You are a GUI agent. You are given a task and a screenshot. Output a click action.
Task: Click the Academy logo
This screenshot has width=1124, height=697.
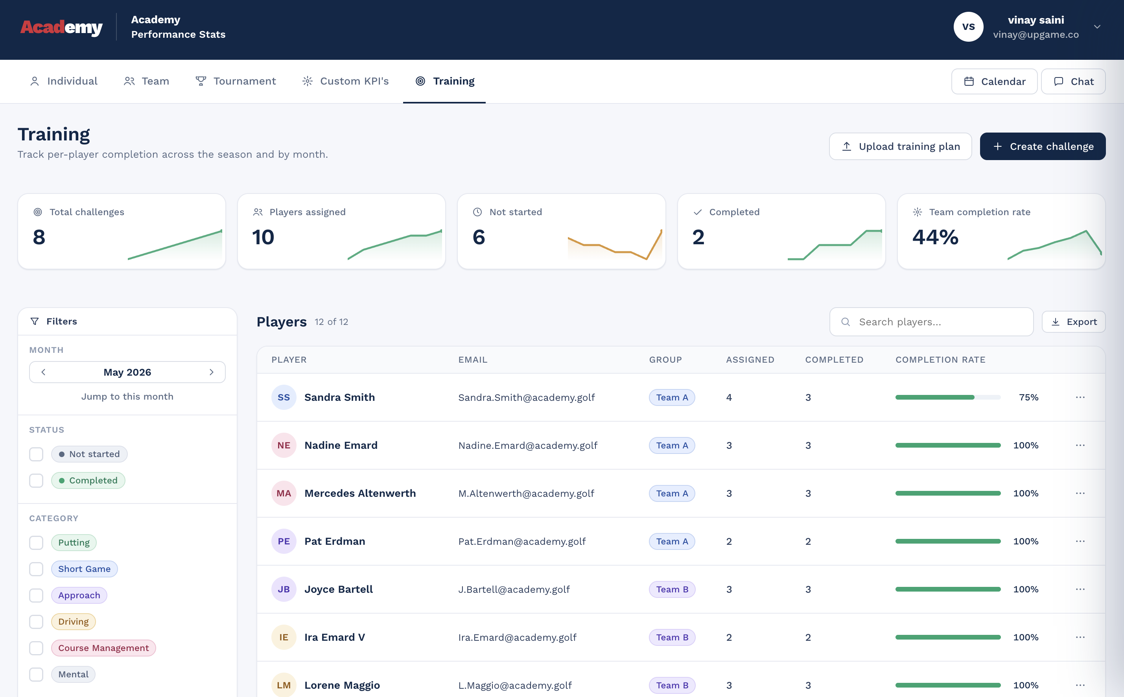(61, 27)
